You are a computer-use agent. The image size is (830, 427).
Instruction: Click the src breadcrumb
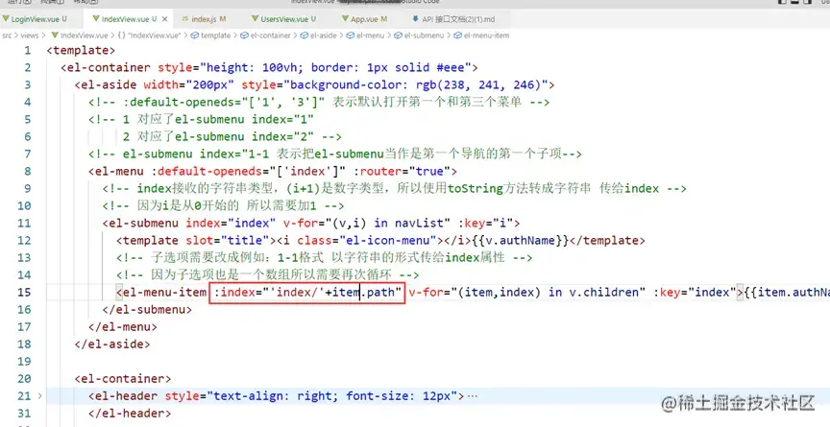click(7, 36)
